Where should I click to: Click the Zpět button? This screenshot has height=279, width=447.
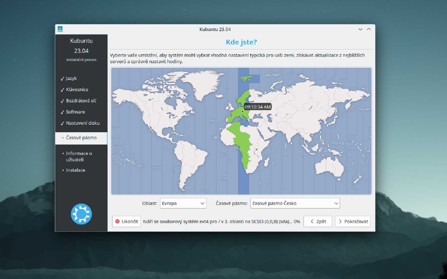(x=318, y=221)
